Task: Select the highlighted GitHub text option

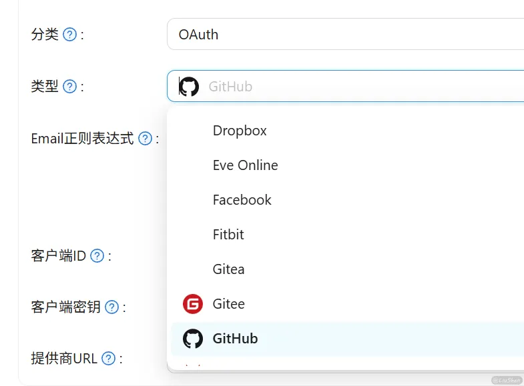Action: tap(235, 339)
